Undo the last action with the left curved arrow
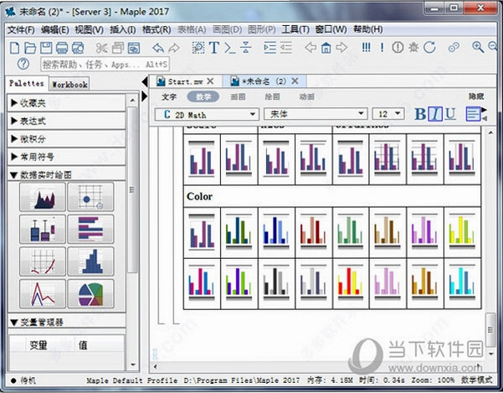This screenshot has width=503, height=393. (x=158, y=48)
